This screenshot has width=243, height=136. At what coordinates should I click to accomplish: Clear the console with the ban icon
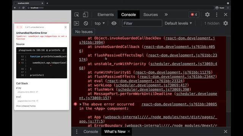pos(86,23)
